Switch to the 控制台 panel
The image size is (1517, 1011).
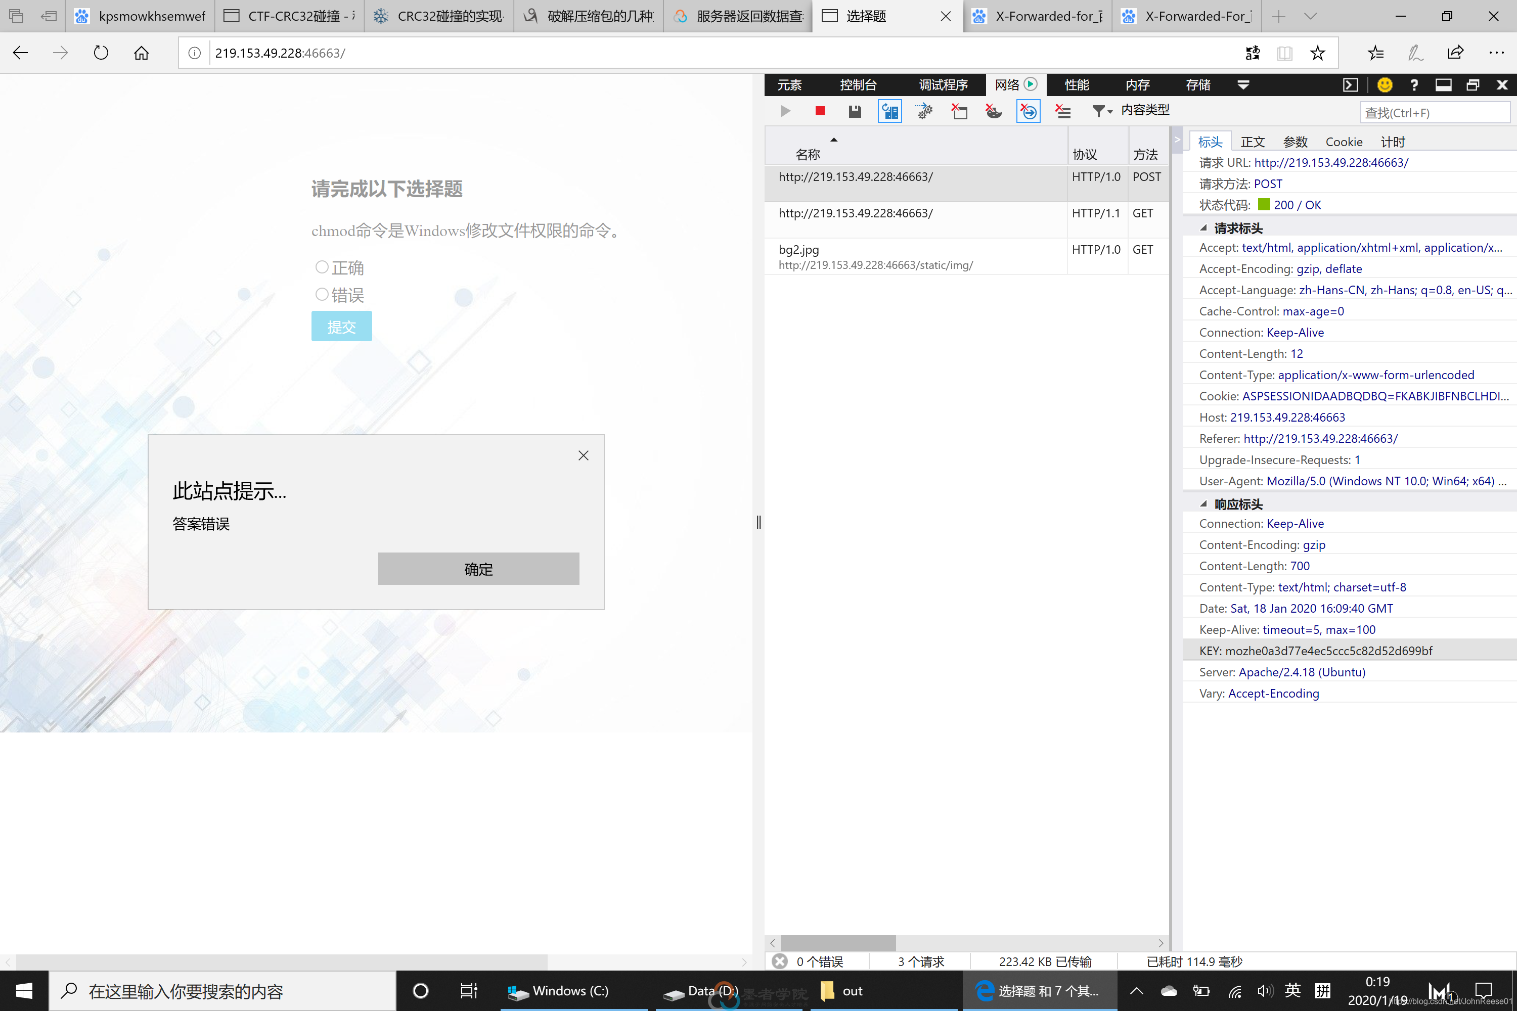pos(859,84)
